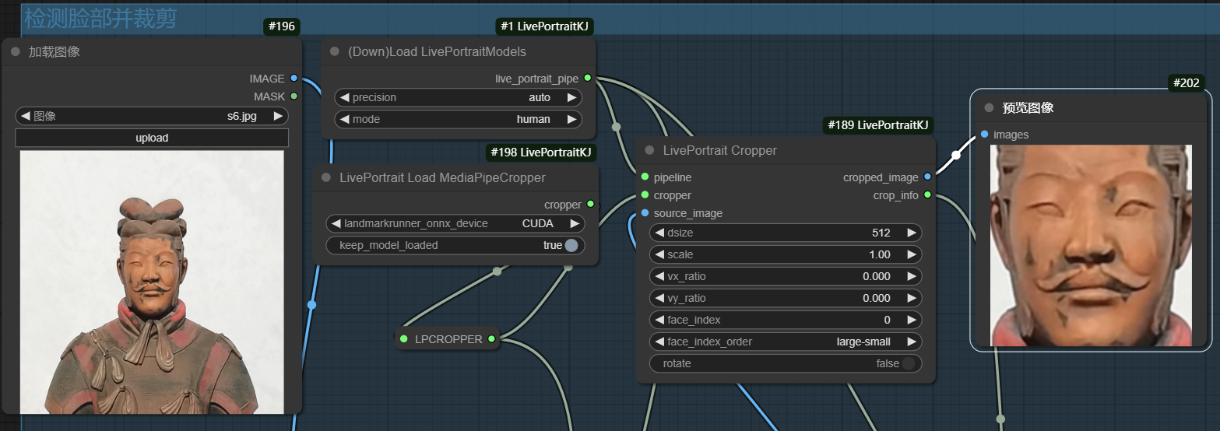Click the MASK output connector
Viewport: 1220px width, 431px height.
point(294,96)
